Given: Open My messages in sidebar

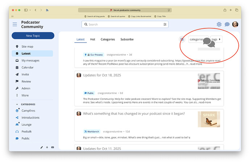Looking at the screenshot, I should click(30, 61).
